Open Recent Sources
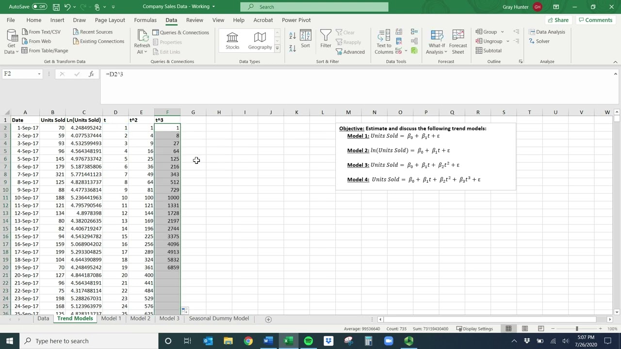Screen dimensions: 621x349 point(93,32)
